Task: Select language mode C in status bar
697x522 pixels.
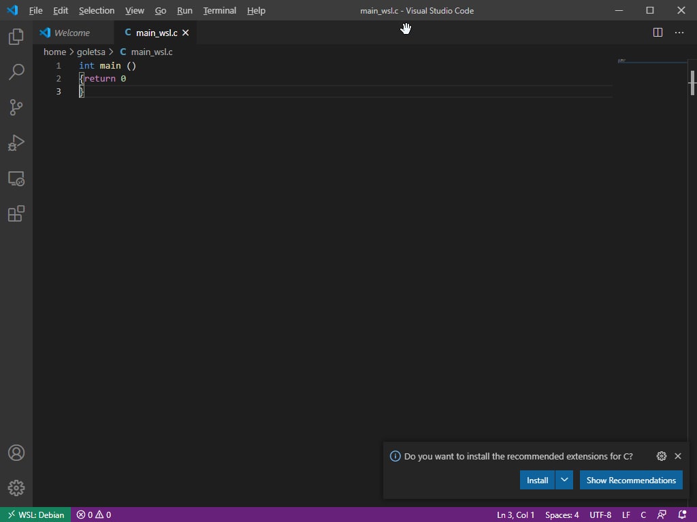Action: click(x=643, y=515)
